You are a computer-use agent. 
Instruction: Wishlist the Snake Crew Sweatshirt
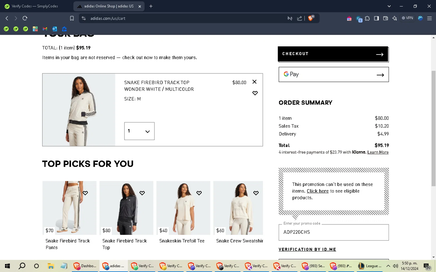pyautogui.click(x=256, y=193)
